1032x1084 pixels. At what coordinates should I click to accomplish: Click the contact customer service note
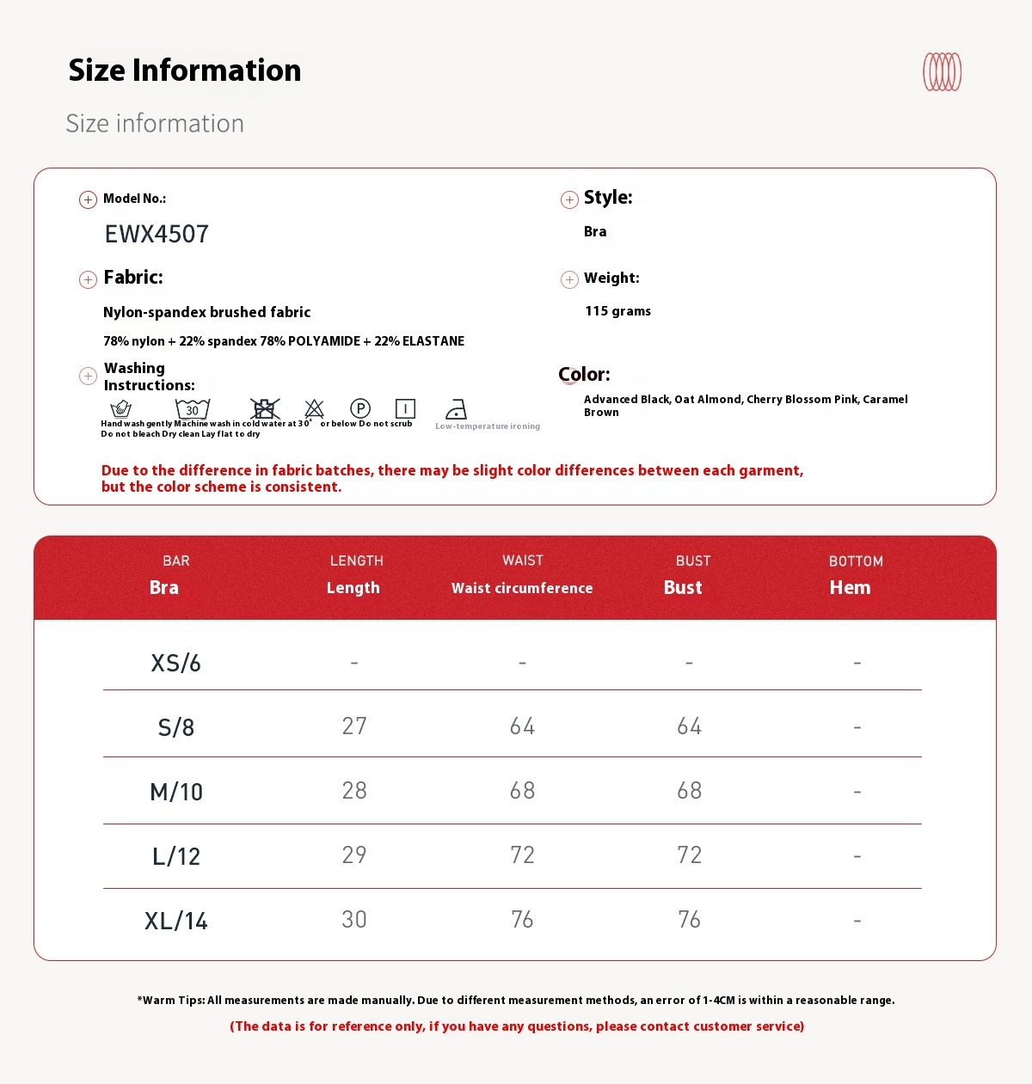pyautogui.click(x=517, y=1026)
